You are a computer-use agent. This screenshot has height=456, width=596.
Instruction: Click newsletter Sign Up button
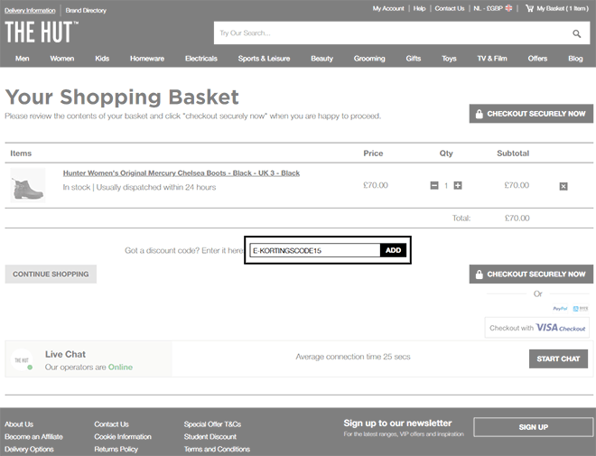click(534, 427)
